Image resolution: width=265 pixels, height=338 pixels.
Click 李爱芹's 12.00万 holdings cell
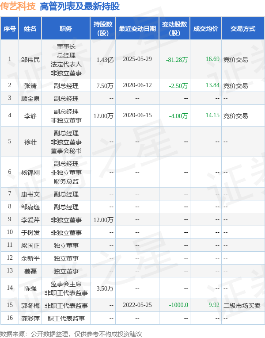[103, 220]
